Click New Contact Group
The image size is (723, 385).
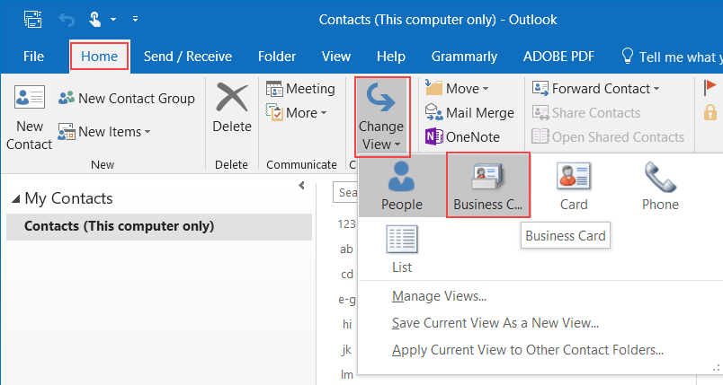click(x=127, y=98)
